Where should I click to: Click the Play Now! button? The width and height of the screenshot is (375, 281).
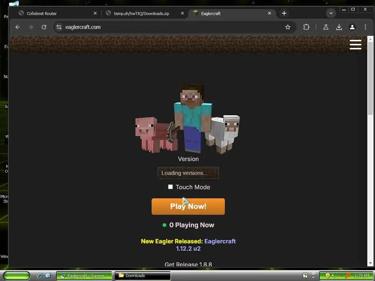click(188, 206)
